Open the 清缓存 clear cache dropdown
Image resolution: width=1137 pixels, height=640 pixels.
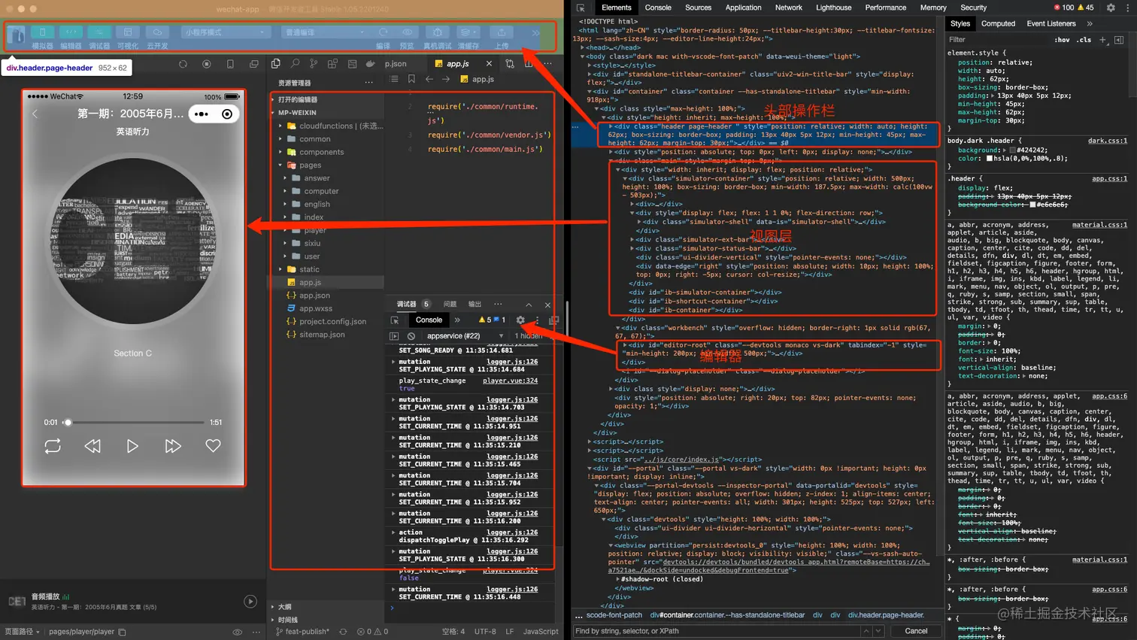pos(468,32)
